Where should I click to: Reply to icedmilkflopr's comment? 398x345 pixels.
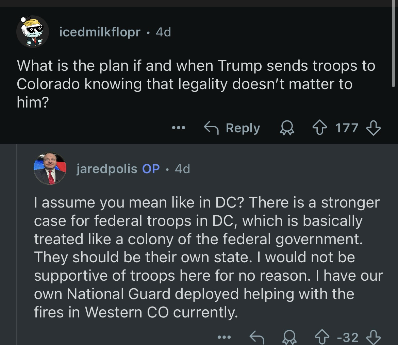232,128
